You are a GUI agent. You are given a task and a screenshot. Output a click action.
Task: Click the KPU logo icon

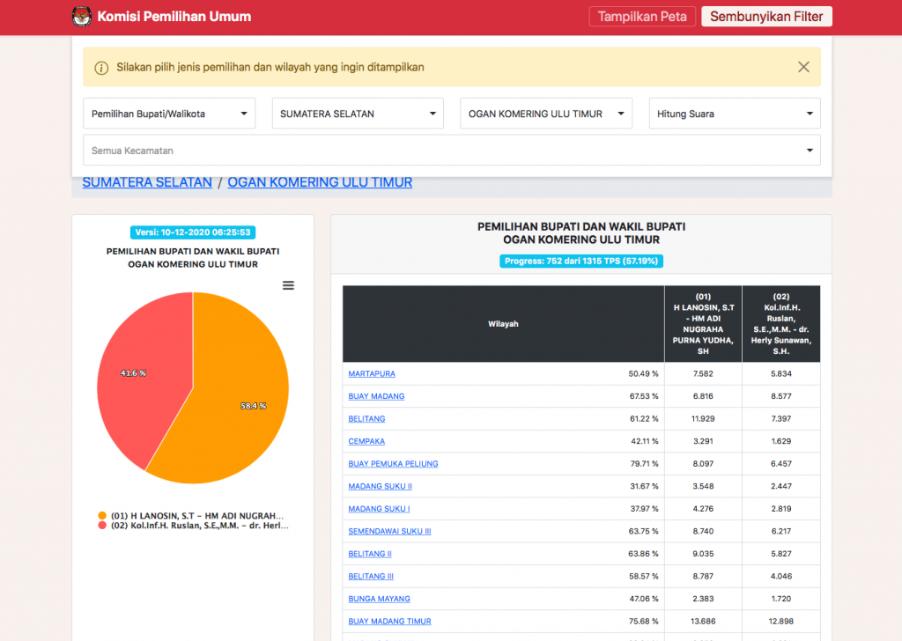point(81,17)
